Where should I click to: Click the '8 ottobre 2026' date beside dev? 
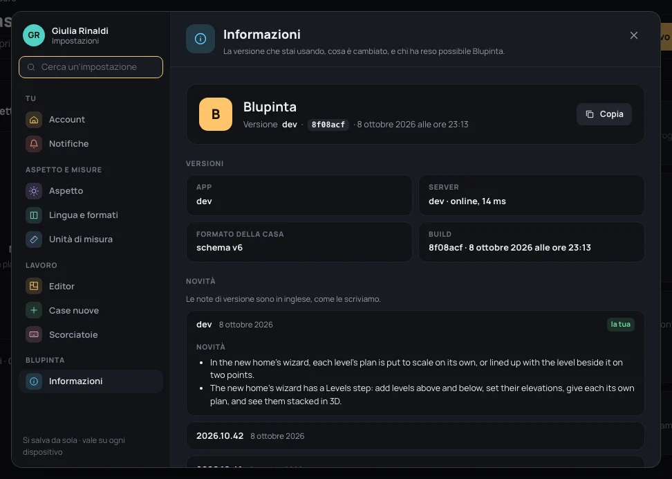pos(246,325)
